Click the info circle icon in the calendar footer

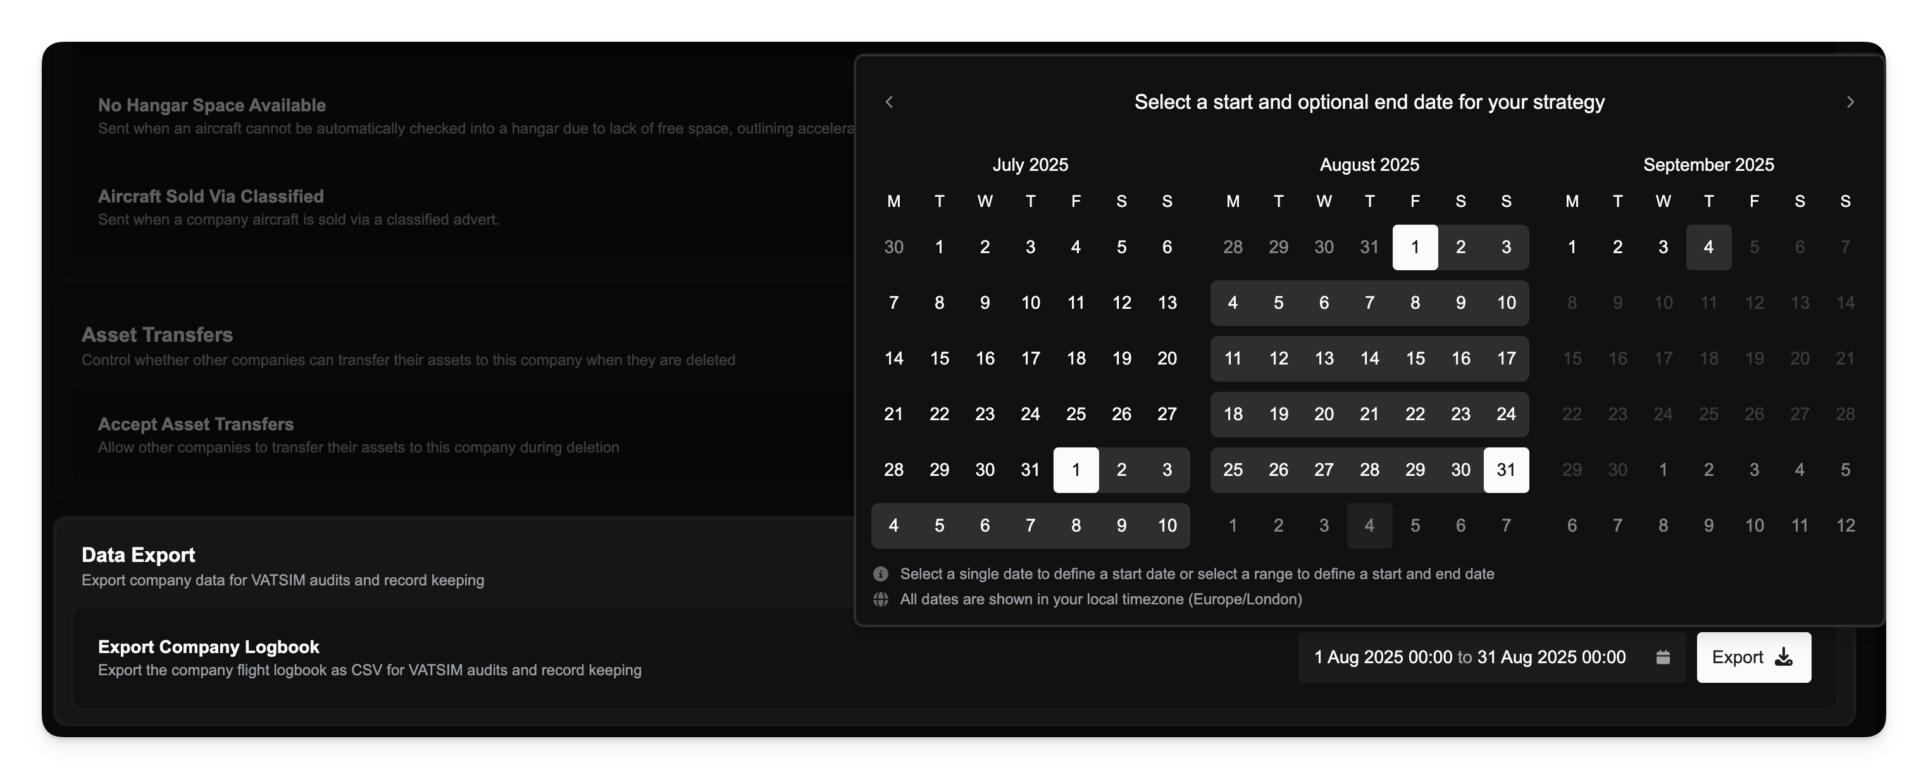tap(880, 573)
